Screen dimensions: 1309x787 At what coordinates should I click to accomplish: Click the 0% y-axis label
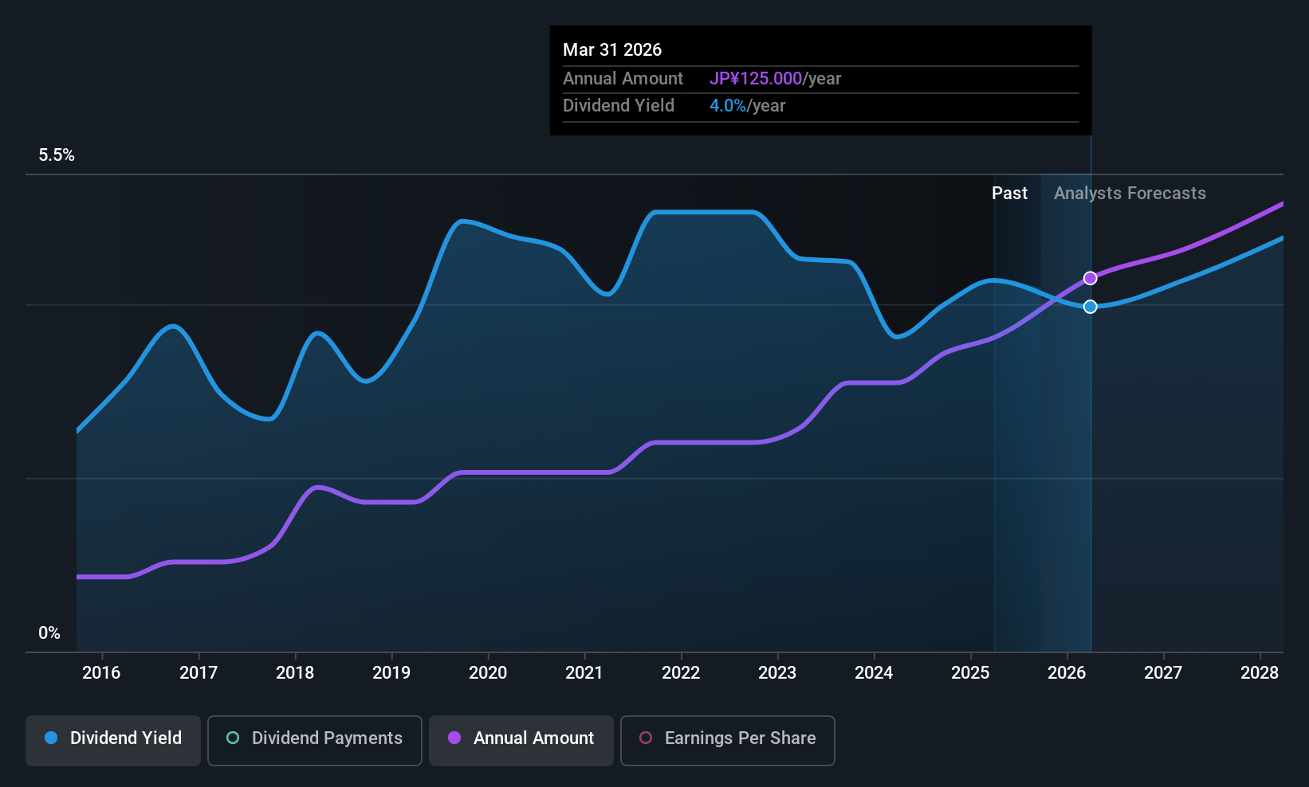[x=49, y=633]
